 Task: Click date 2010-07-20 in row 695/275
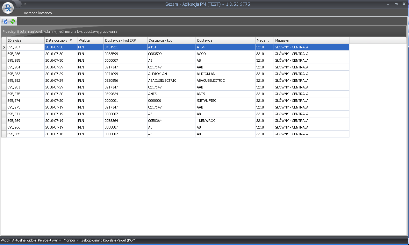click(61, 94)
